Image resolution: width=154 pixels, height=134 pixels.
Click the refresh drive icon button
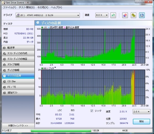[x=113, y=15]
